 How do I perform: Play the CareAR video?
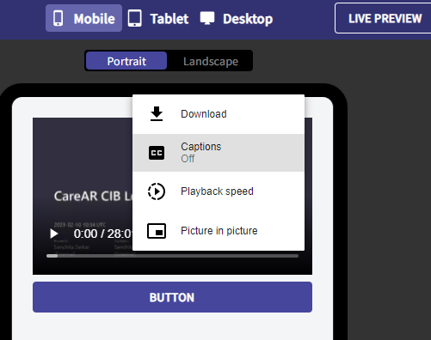coord(54,234)
